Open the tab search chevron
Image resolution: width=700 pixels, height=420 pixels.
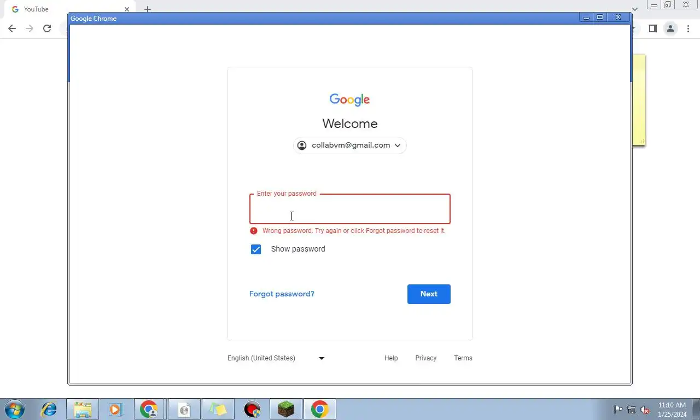pos(634,9)
